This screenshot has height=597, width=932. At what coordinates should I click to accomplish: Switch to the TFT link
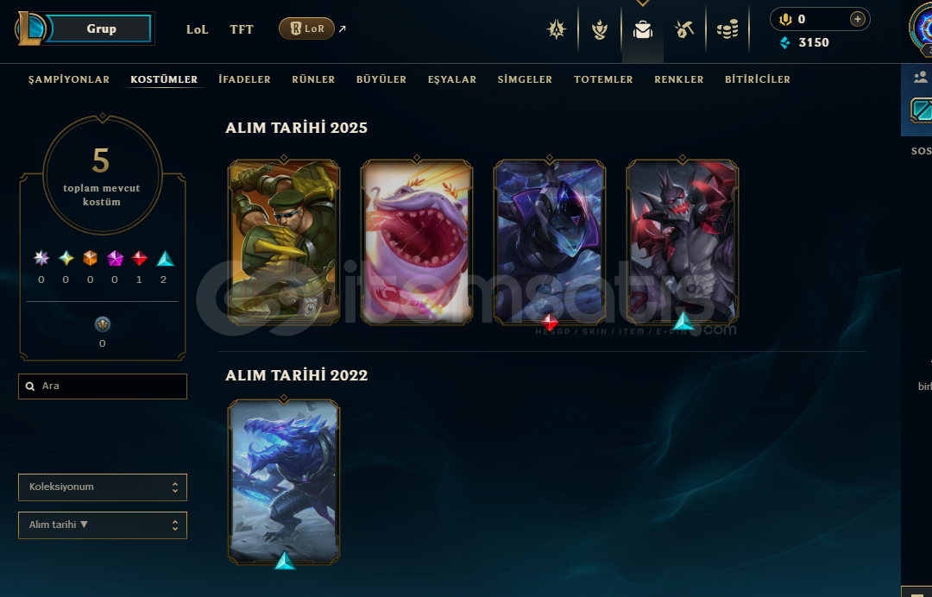[242, 29]
